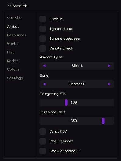
Task: Check the Ignore team option
Action: (43, 29)
